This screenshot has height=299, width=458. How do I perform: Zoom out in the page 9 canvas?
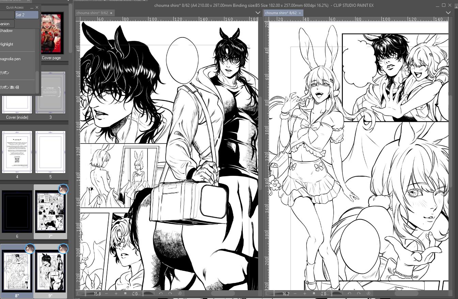[x=107, y=293]
